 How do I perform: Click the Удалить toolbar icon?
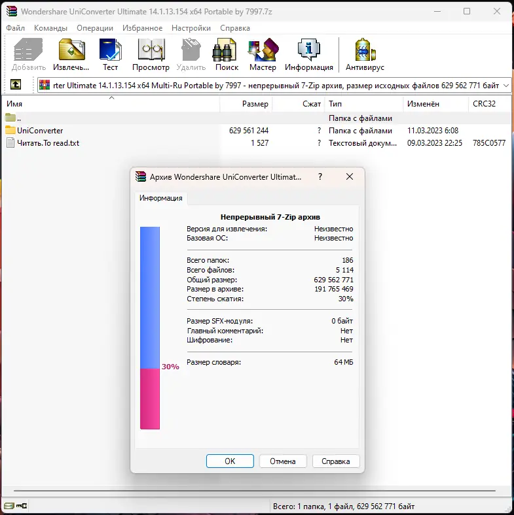point(191,50)
